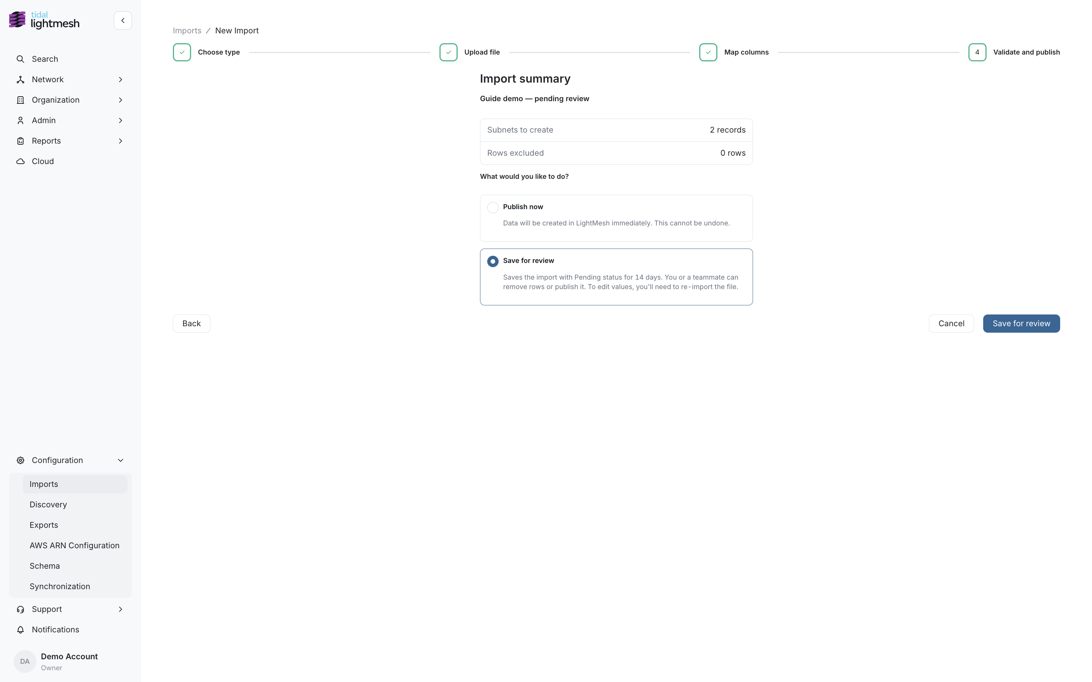Screen dimensions: 1092x682
Task: Click the Organization building icon
Action: (x=20, y=100)
